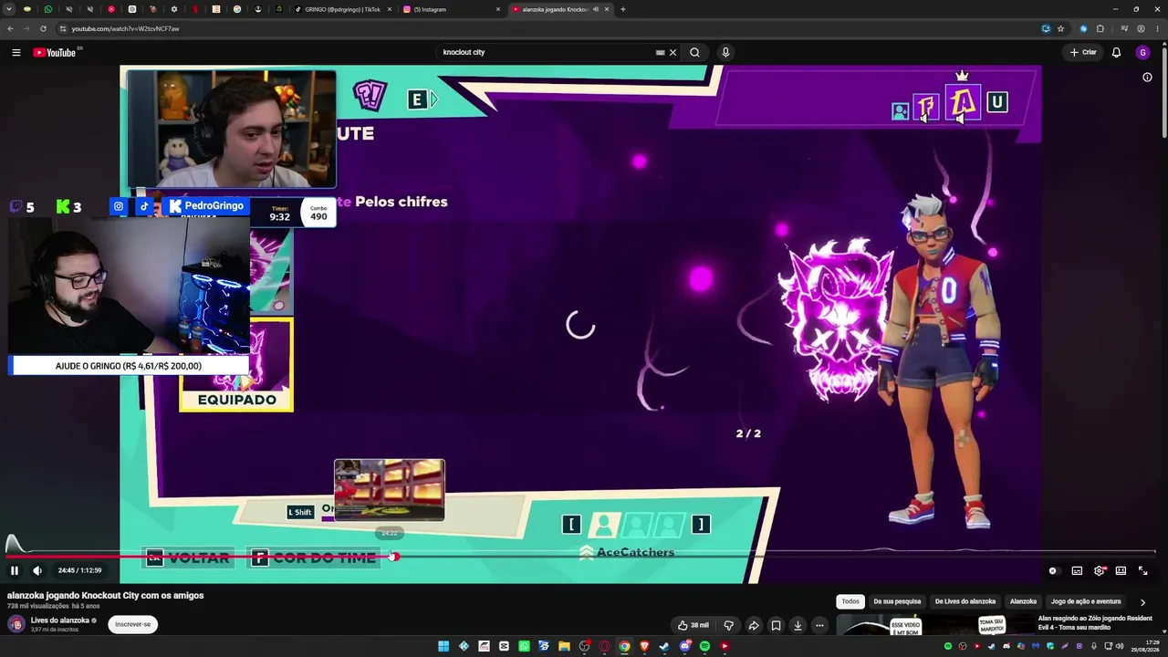Download the video with the download icon
This screenshot has height=657, width=1168.
click(x=798, y=625)
